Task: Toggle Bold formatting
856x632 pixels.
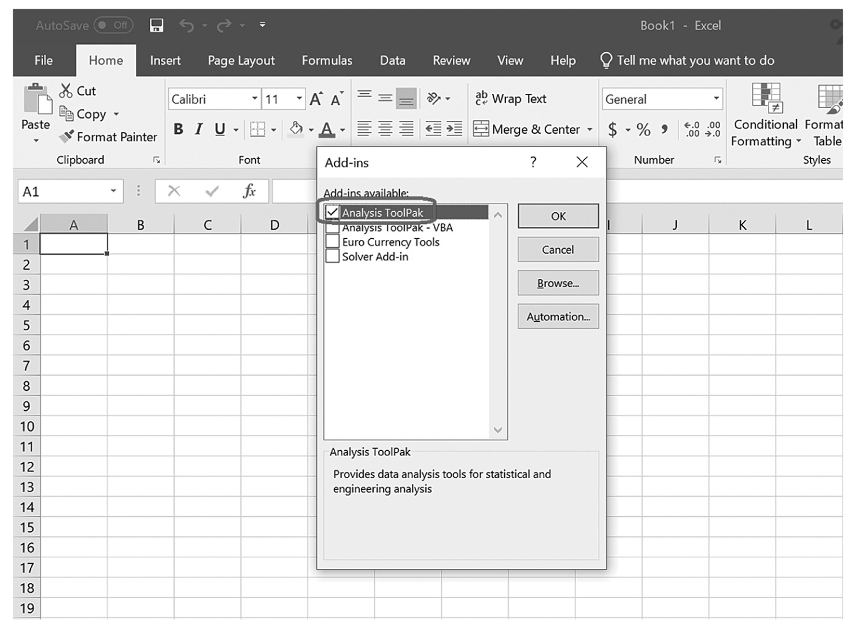Action: click(x=178, y=129)
